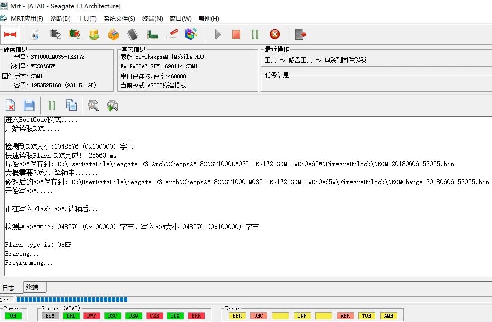Open the ROM chip icon
This screenshot has width=492, height=322.
[x=132, y=34]
